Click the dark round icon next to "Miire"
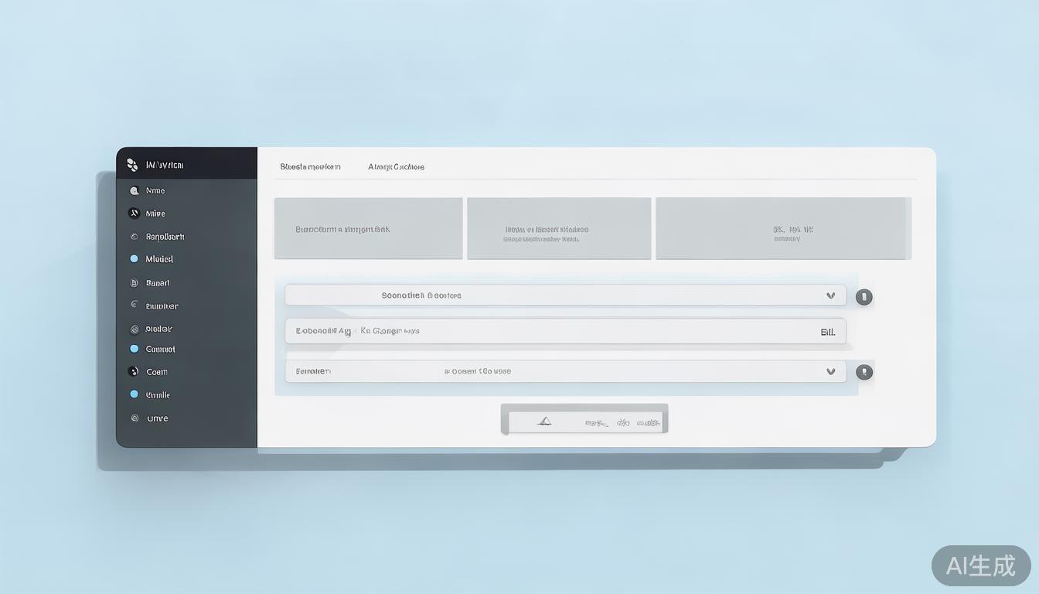Screen dimensions: 1039x594 coord(134,213)
